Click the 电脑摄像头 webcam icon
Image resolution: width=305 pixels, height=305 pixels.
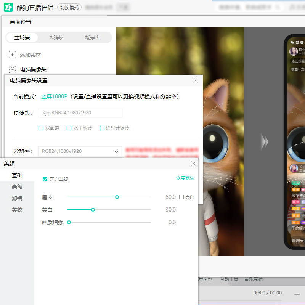tap(13, 69)
